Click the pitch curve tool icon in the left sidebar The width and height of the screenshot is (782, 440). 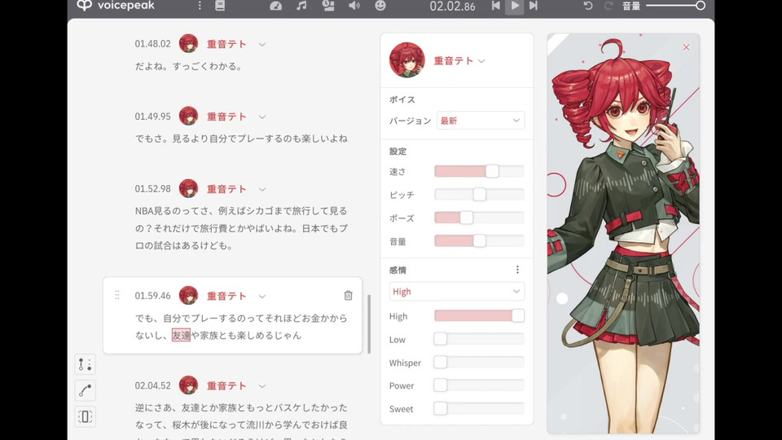[x=85, y=390]
